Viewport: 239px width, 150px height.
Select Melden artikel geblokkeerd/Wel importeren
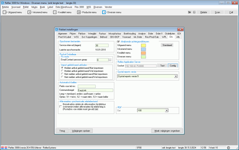point(62,71)
